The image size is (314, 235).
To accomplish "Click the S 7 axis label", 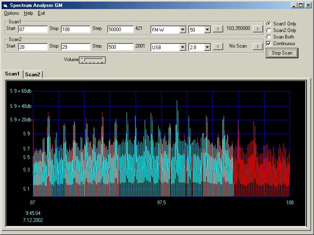I will 26,149.
